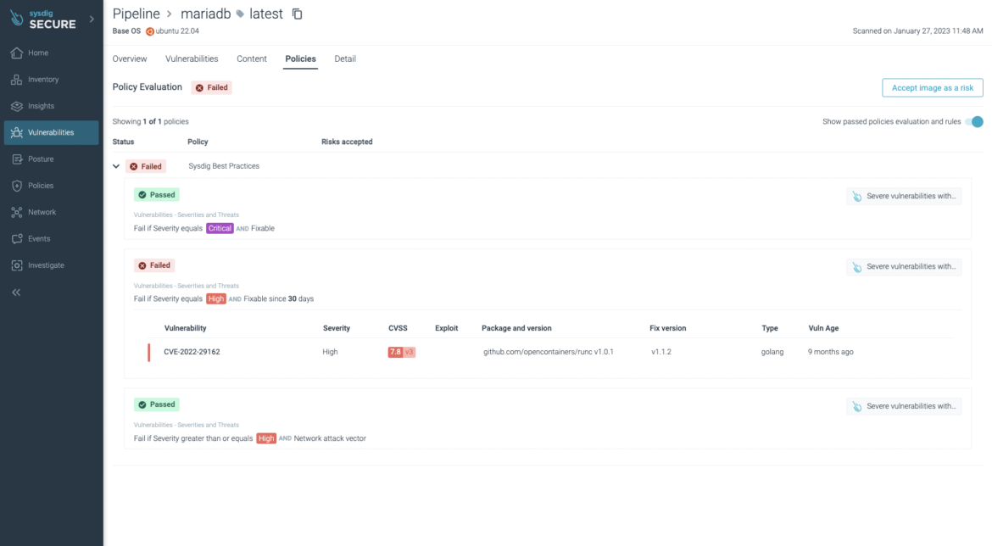
Task: Click Failed badge of High fixable rule
Action: click(154, 265)
